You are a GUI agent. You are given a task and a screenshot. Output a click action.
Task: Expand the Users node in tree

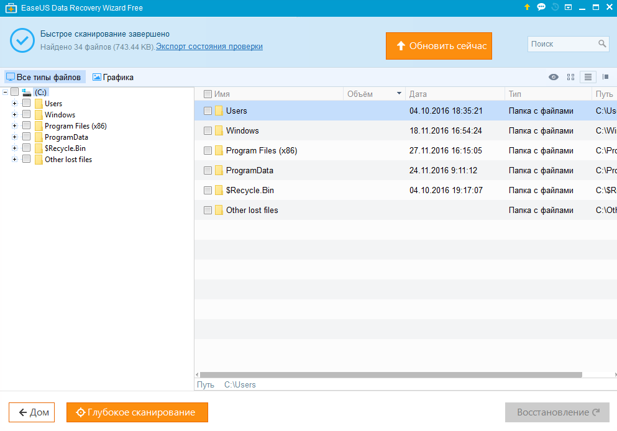(14, 104)
